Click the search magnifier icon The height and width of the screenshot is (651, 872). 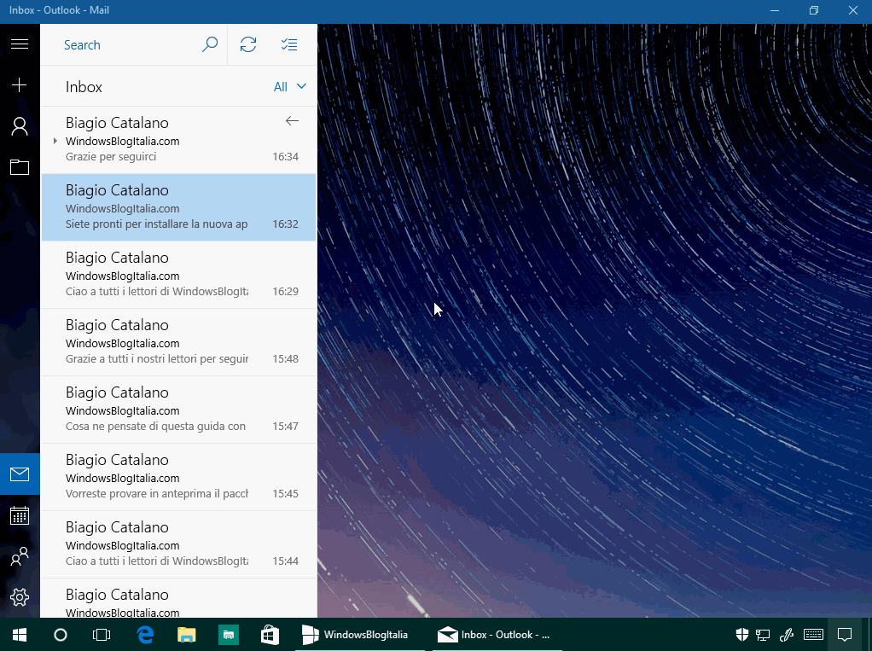210,44
